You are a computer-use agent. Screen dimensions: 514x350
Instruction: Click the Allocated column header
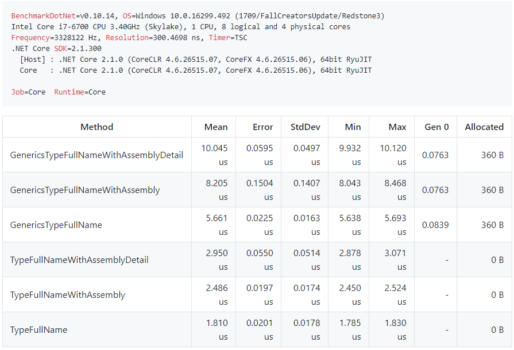click(484, 127)
